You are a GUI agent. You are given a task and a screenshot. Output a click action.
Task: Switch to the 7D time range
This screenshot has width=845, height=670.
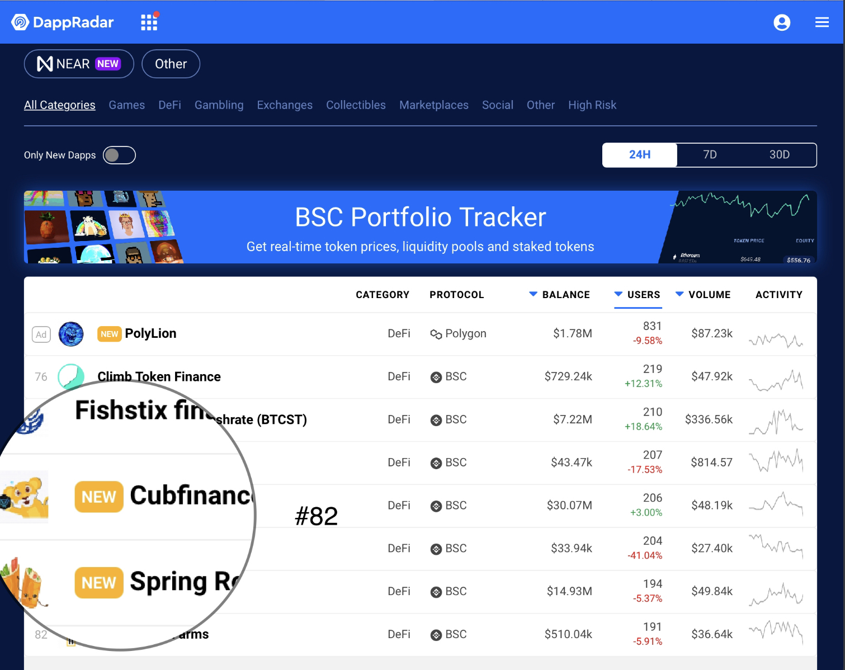coord(710,155)
